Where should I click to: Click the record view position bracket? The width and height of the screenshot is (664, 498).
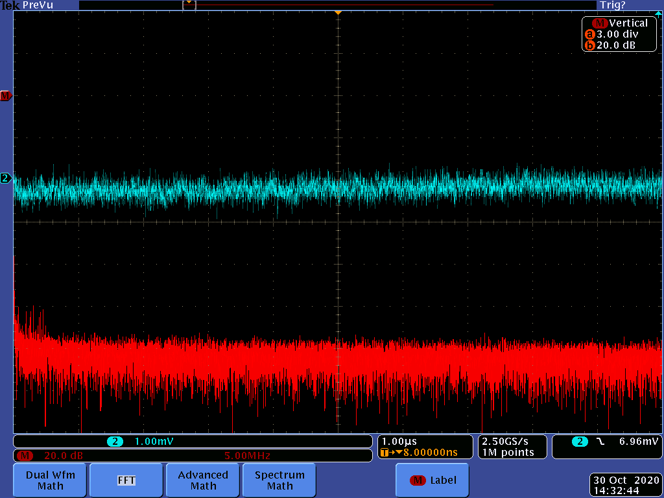(x=189, y=5)
